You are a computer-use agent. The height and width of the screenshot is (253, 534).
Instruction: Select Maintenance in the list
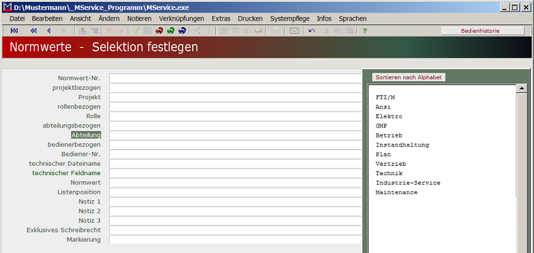(x=397, y=193)
